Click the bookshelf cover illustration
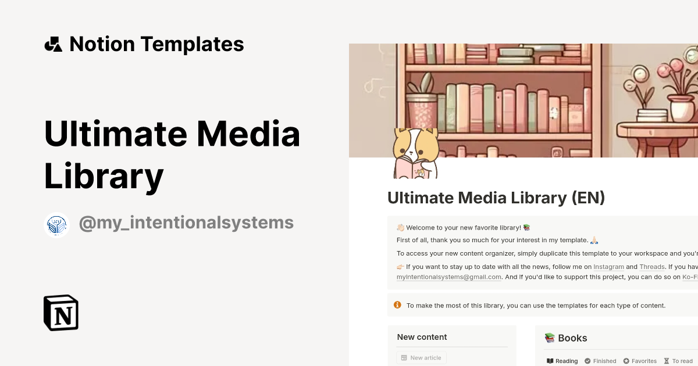Viewport: 698px width, 366px height. coord(523,99)
